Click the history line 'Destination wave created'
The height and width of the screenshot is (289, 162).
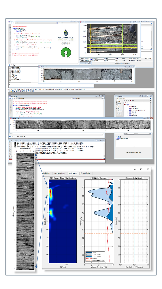coord(50,143)
